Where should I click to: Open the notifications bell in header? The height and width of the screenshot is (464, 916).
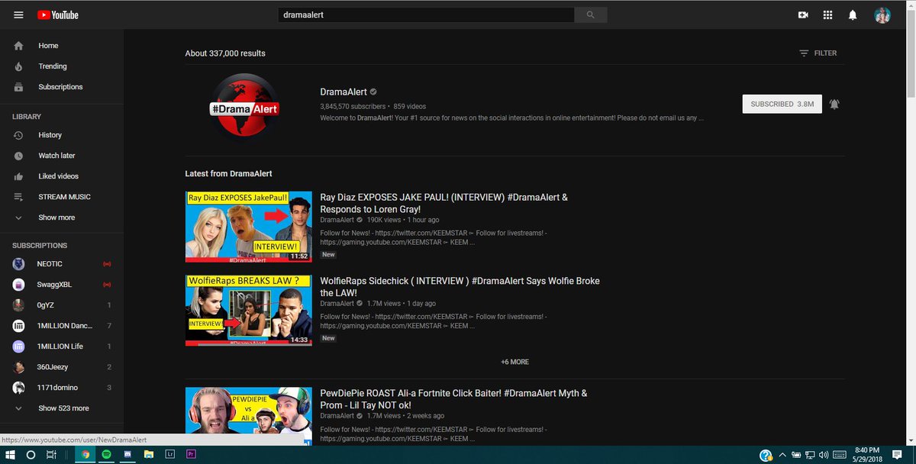pyautogui.click(x=853, y=14)
